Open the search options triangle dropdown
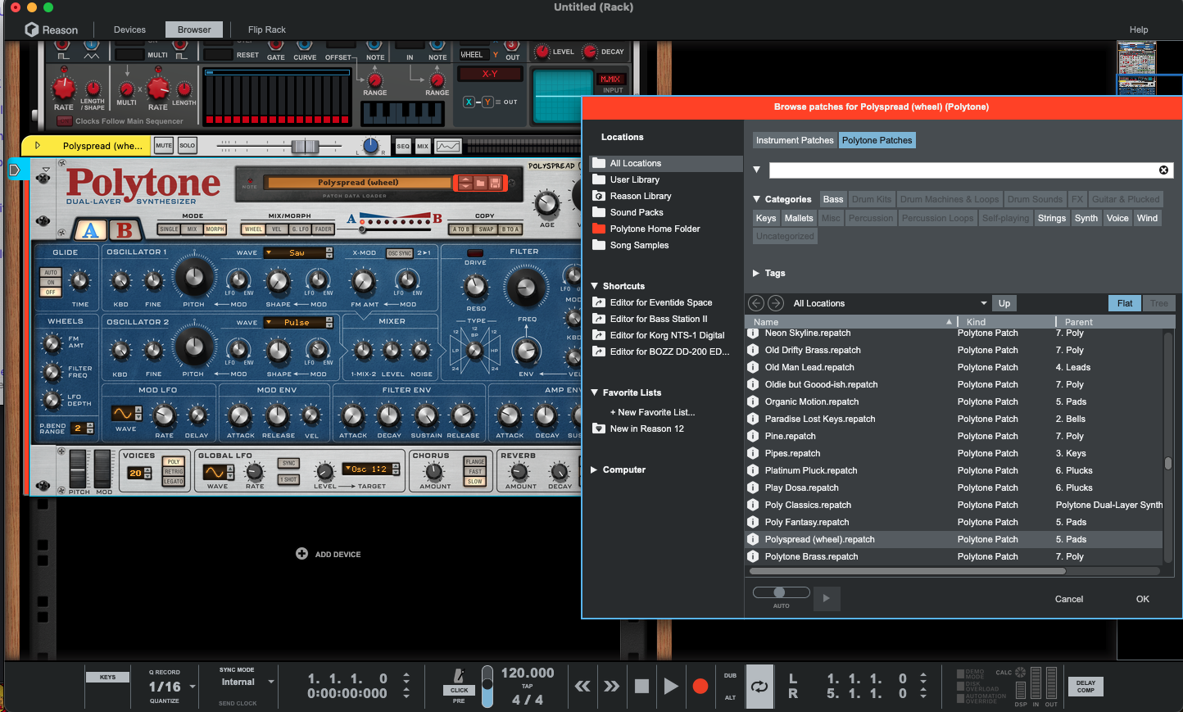This screenshot has width=1183, height=712. (757, 170)
